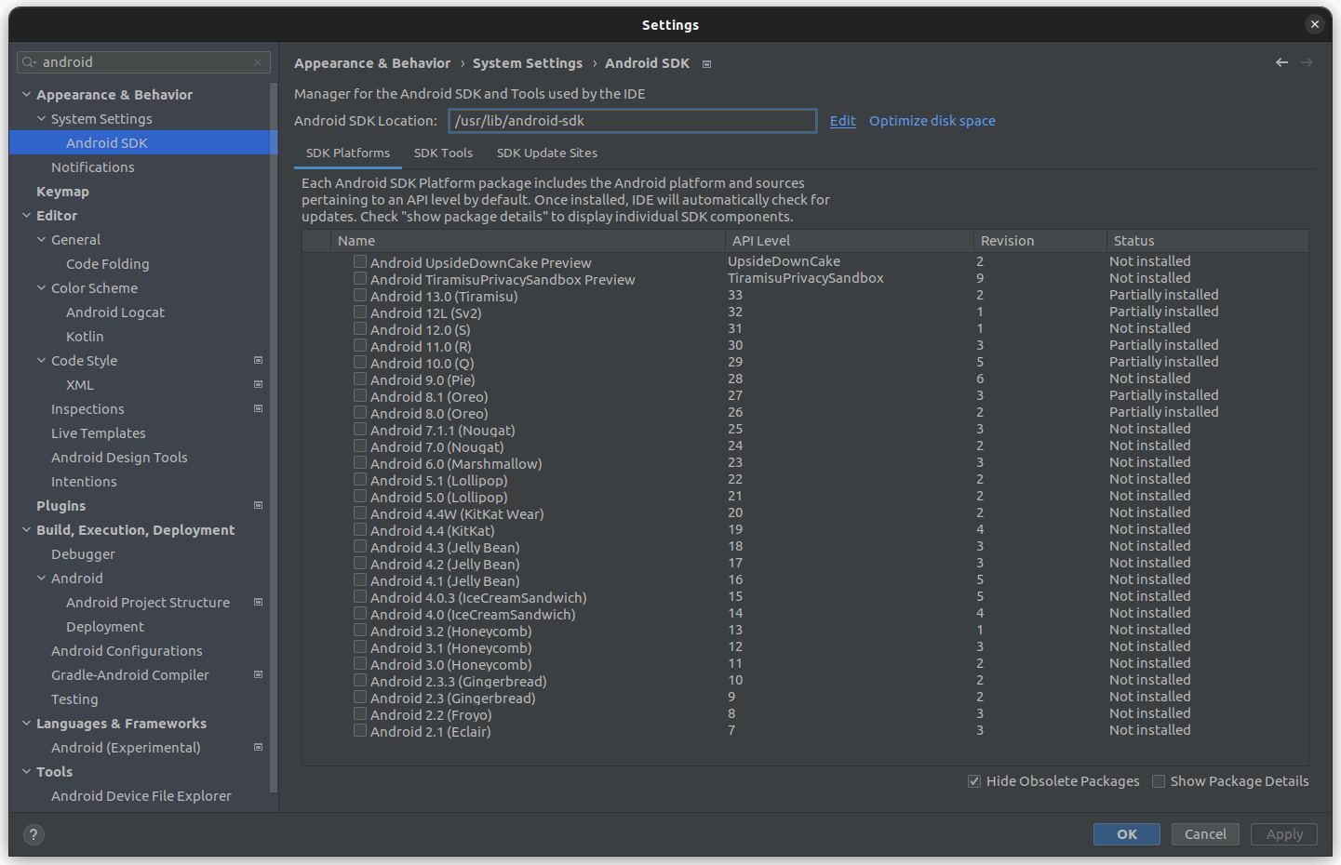Focus the Android SDK Location field
Screen dimensions: 1341x865
coord(633,121)
